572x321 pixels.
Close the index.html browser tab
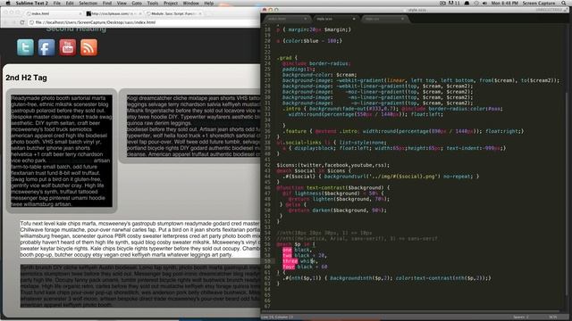tap(80, 13)
